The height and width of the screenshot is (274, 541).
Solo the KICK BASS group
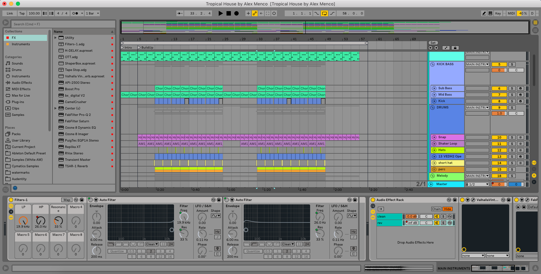(512, 65)
